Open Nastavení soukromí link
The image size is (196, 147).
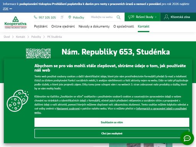68,109
